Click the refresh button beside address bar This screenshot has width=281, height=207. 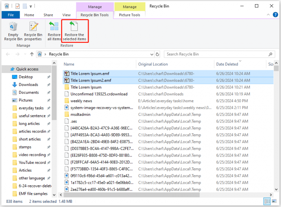coord(157,54)
